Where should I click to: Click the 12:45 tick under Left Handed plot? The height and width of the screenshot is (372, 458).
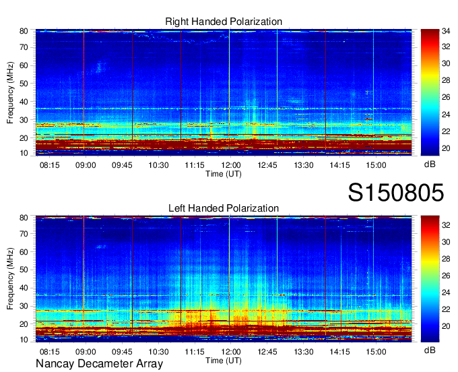click(267, 352)
